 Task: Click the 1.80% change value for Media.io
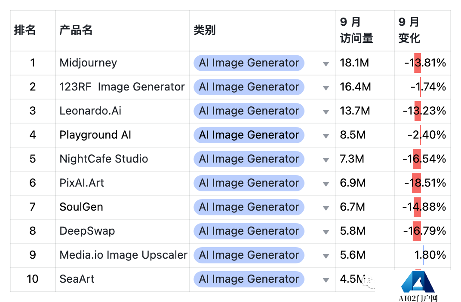point(430,255)
